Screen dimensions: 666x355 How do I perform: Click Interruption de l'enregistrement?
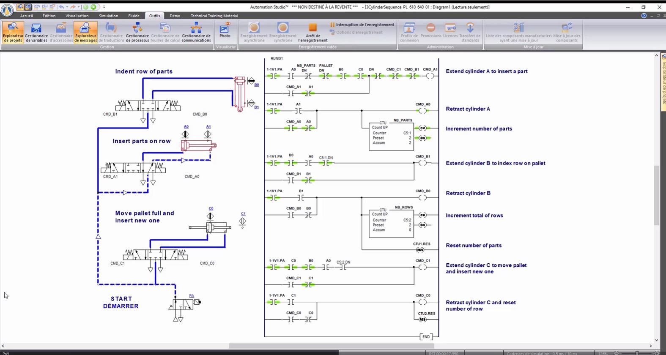[x=362, y=25]
